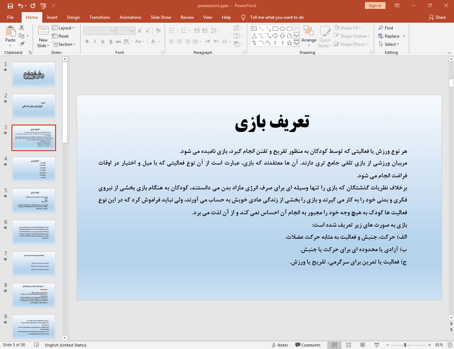This screenshot has height=349, width=454.
Task: Open the Transitions tab
Action: (99, 17)
